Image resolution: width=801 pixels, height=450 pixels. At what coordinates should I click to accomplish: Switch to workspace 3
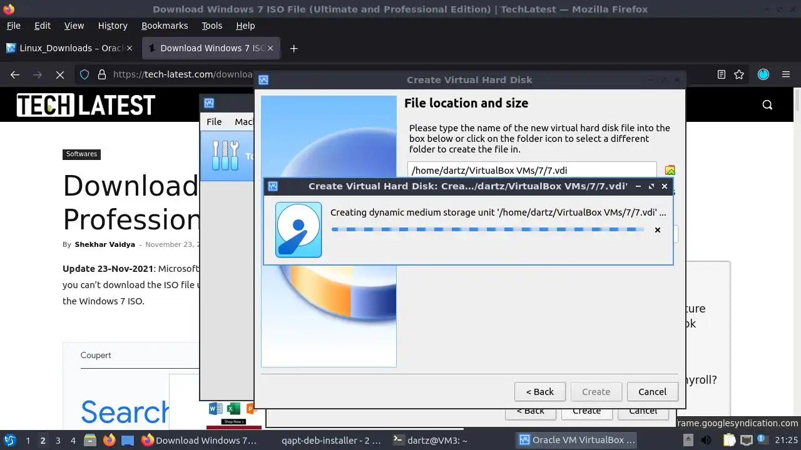pos(58,441)
